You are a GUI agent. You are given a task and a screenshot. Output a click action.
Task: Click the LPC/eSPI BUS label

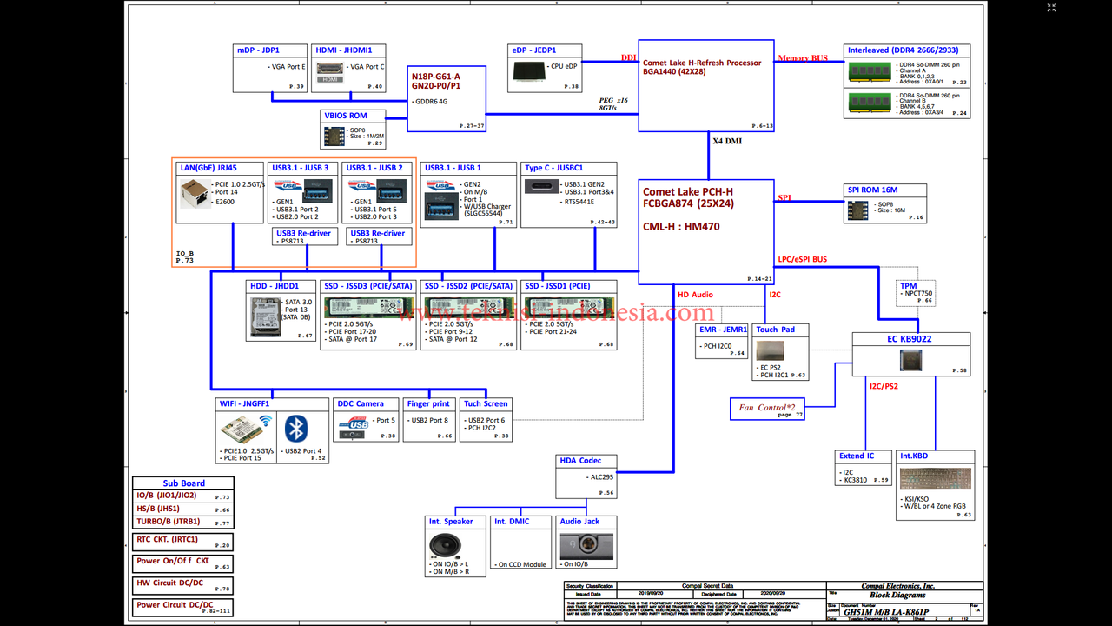point(802,259)
